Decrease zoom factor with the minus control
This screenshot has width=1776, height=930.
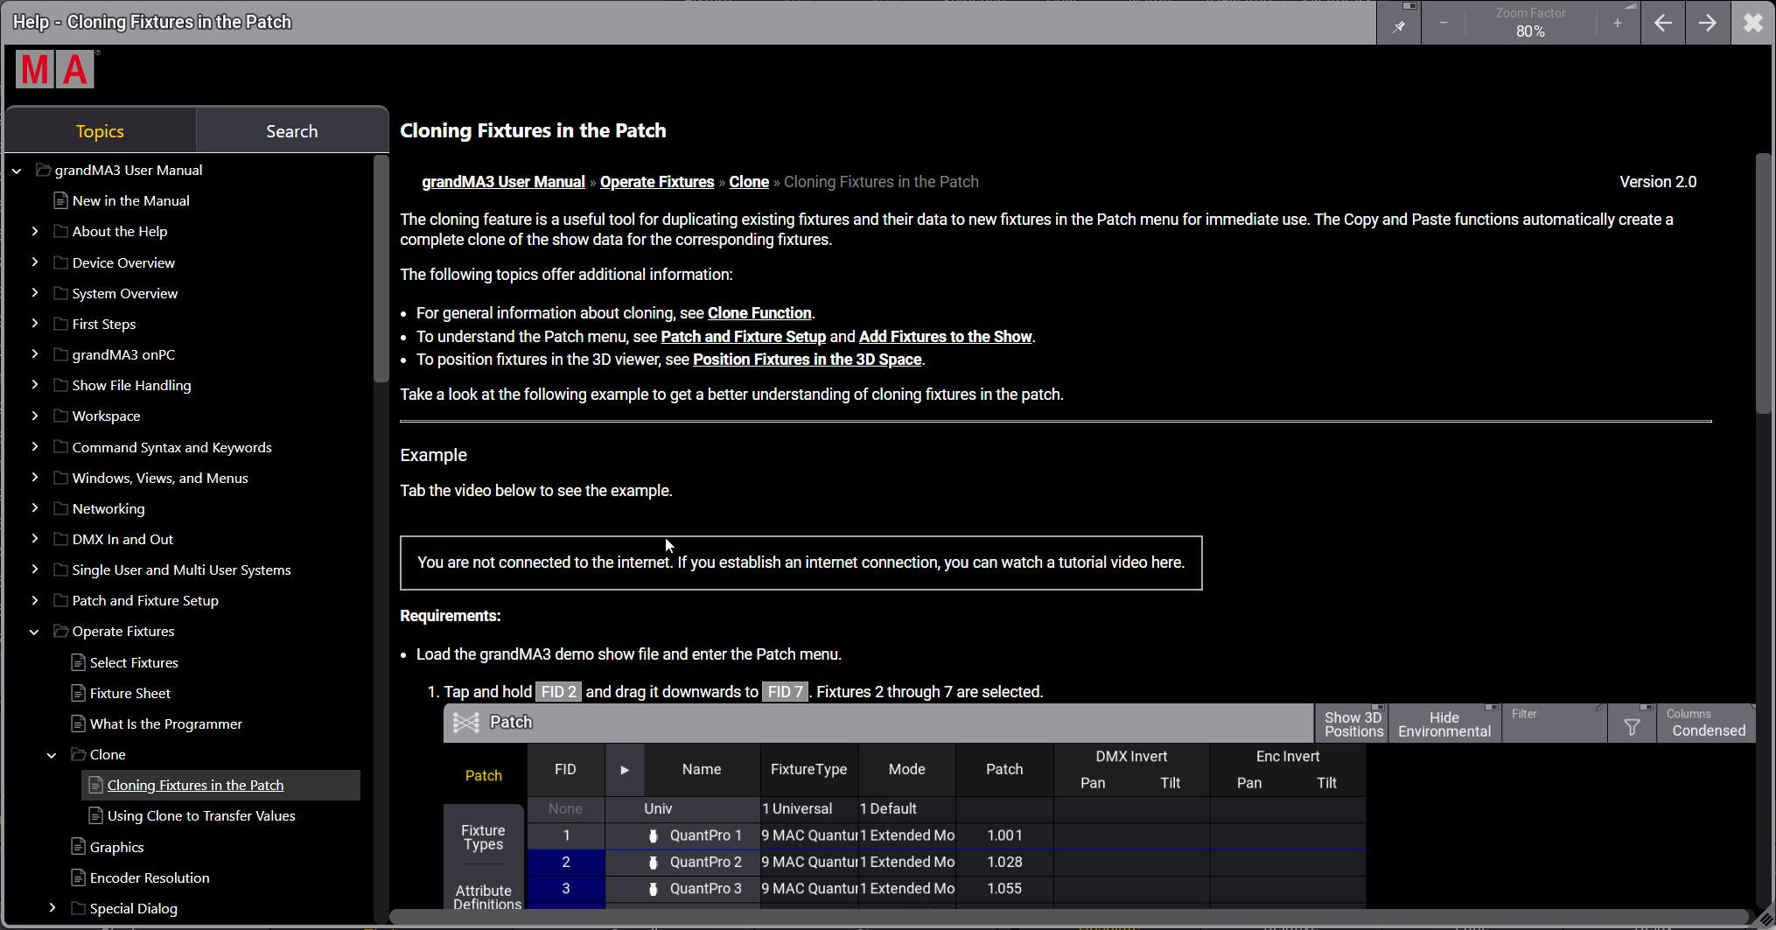pos(1443,23)
